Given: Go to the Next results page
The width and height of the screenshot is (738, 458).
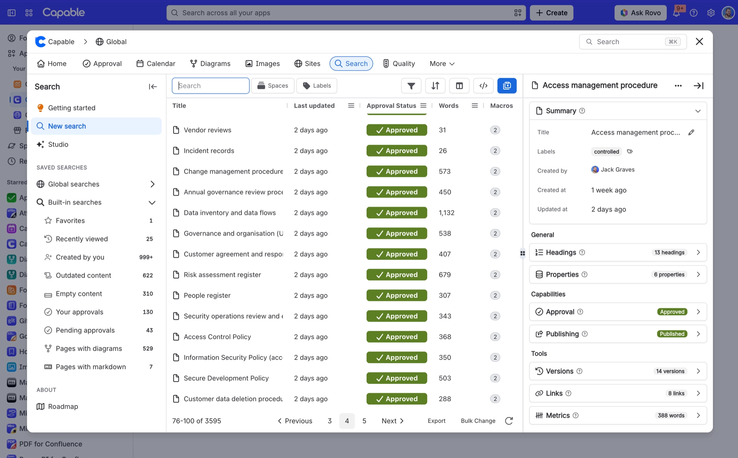Looking at the screenshot, I should coord(393,421).
